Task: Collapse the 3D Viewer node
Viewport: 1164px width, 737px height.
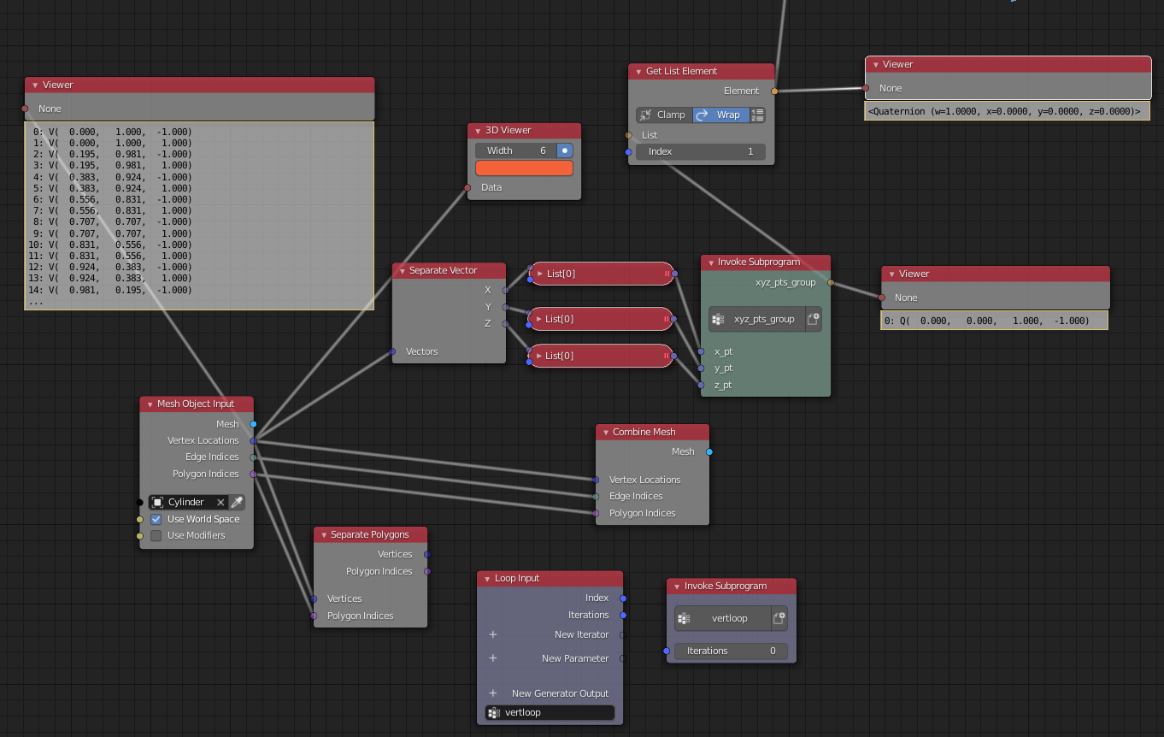Action: pyautogui.click(x=477, y=131)
